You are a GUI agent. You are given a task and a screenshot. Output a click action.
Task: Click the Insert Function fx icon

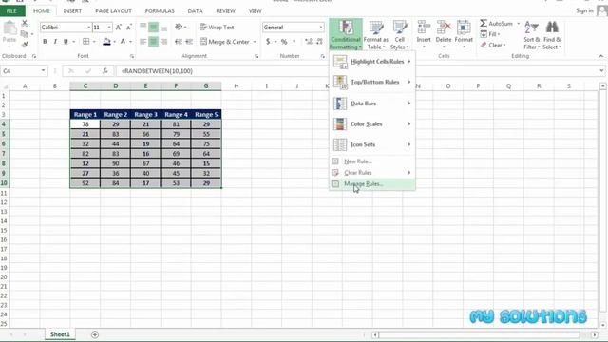pyautogui.click(x=105, y=71)
